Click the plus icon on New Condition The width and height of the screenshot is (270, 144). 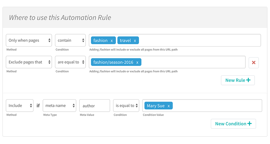point(249,124)
